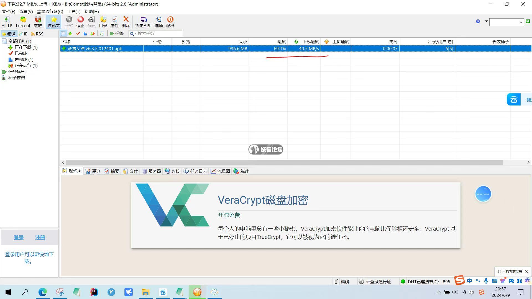
Task: Show all tasks in the filter toolbar
Action: click(x=63, y=33)
